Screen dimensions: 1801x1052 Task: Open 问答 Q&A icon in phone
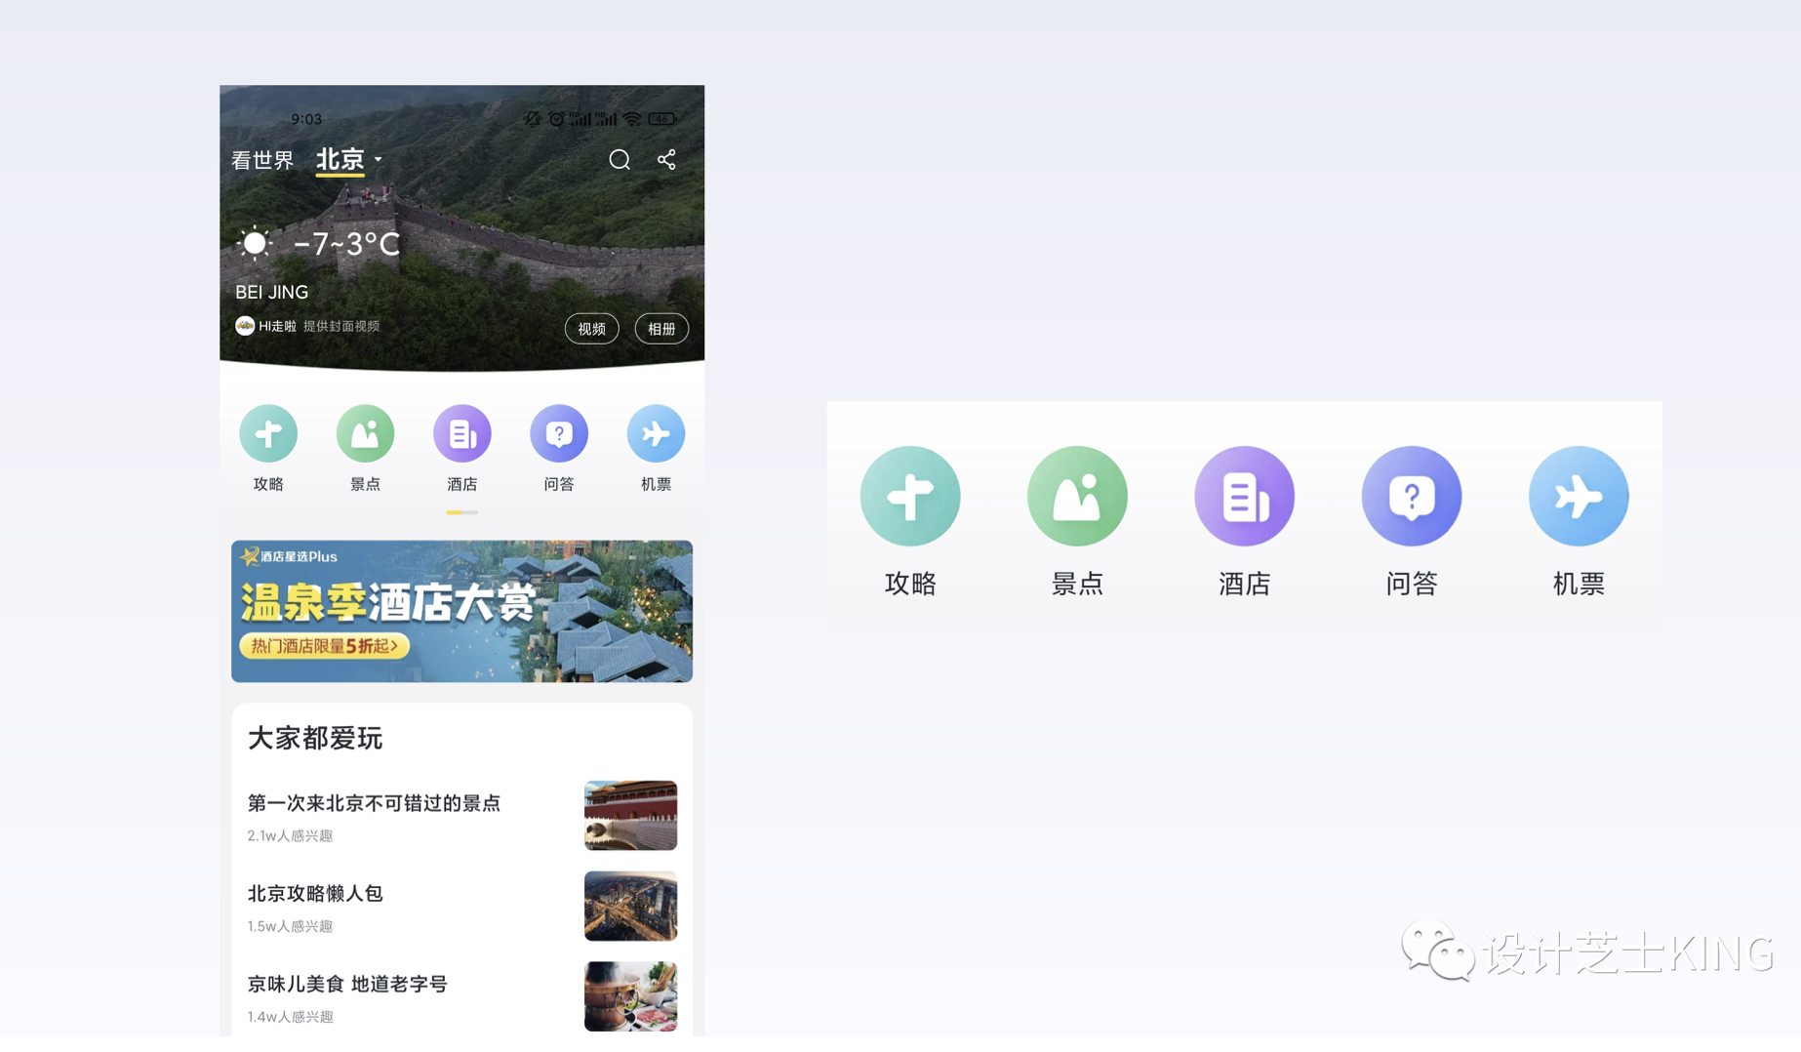tap(558, 434)
